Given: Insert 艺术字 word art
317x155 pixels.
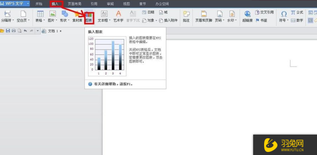Looking at the screenshot, I should (x=118, y=17).
